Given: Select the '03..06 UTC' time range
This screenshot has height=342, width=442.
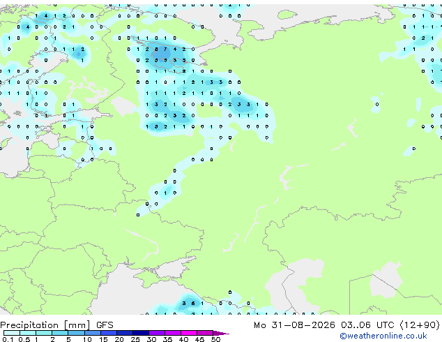Looking at the screenshot, I should click(367, 325).
